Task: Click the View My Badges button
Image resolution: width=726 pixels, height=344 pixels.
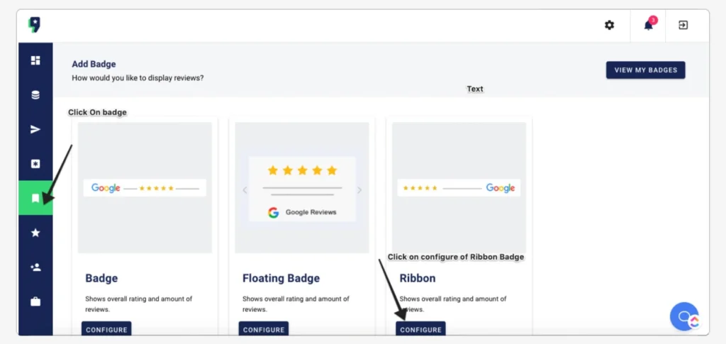Action: pyautogui.click(x=645, y=70)
